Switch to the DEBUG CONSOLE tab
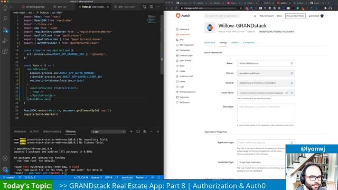Viewport: 338px width, 190px height. (52, 131)
